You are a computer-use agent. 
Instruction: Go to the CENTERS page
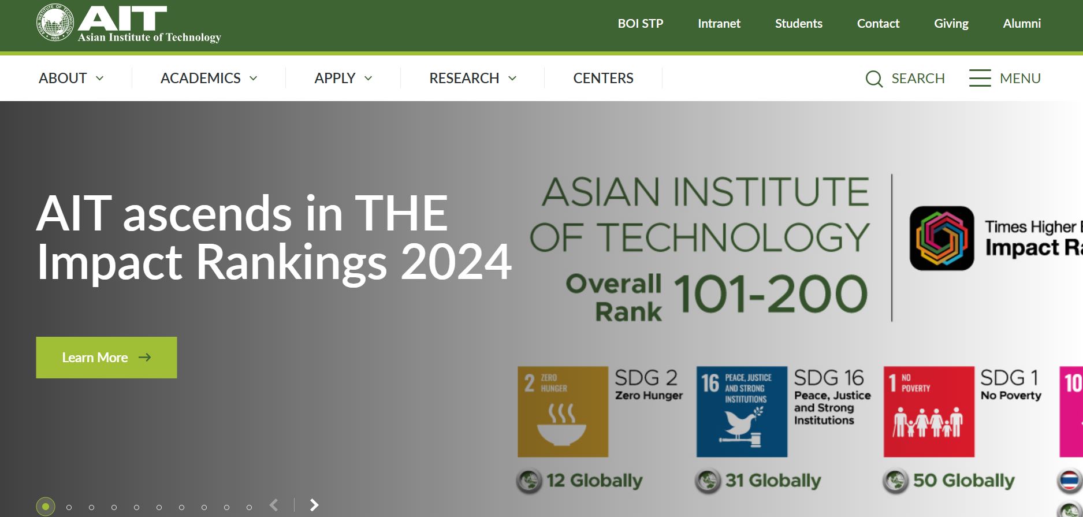pos(603,78)
